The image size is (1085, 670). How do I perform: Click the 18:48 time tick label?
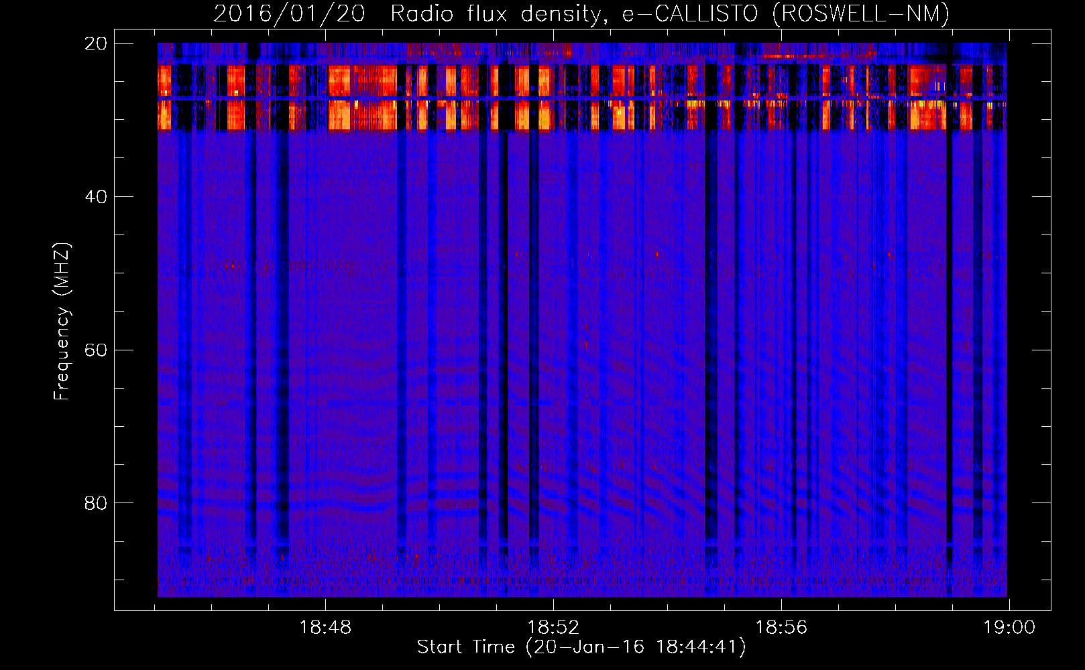[325, 628]
